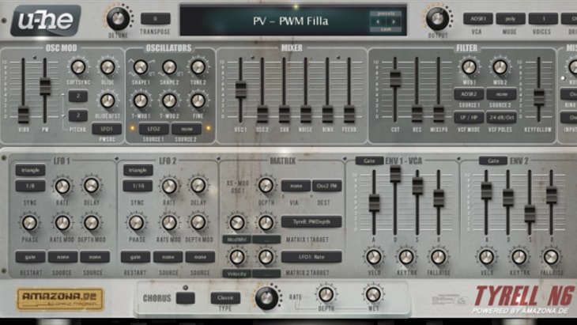Click the Env 2 Fall/Rise knob

551,257
